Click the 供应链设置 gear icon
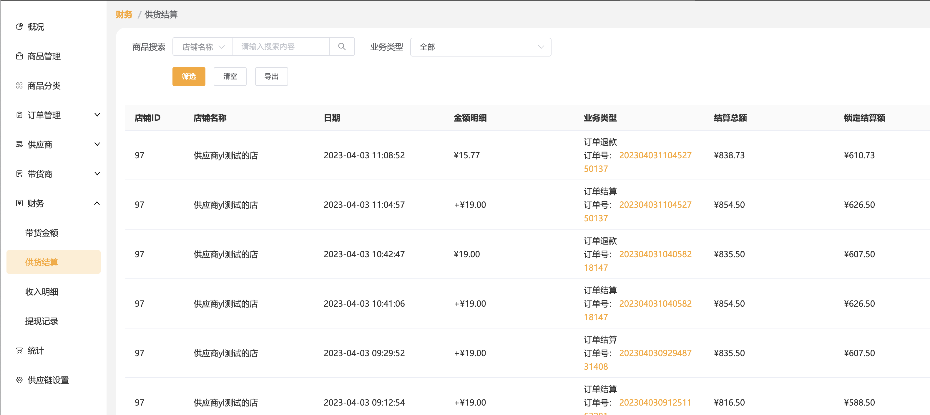This screenshot has height=415, width=930. tap(19, 380)
